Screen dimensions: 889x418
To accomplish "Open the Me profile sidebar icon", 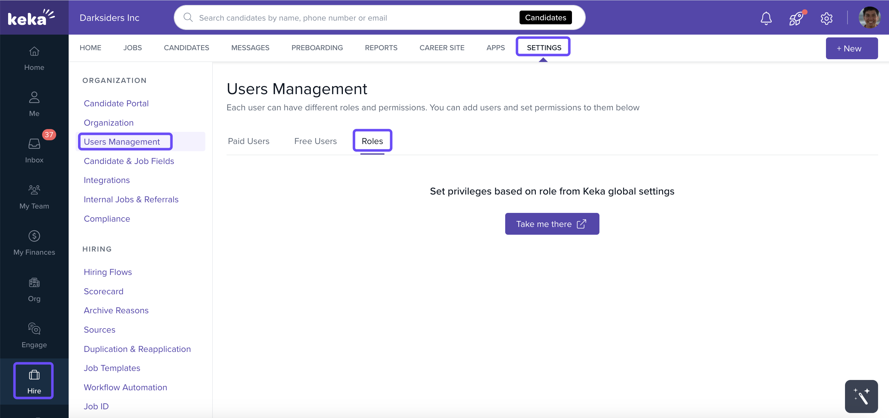I will (34, 98).
